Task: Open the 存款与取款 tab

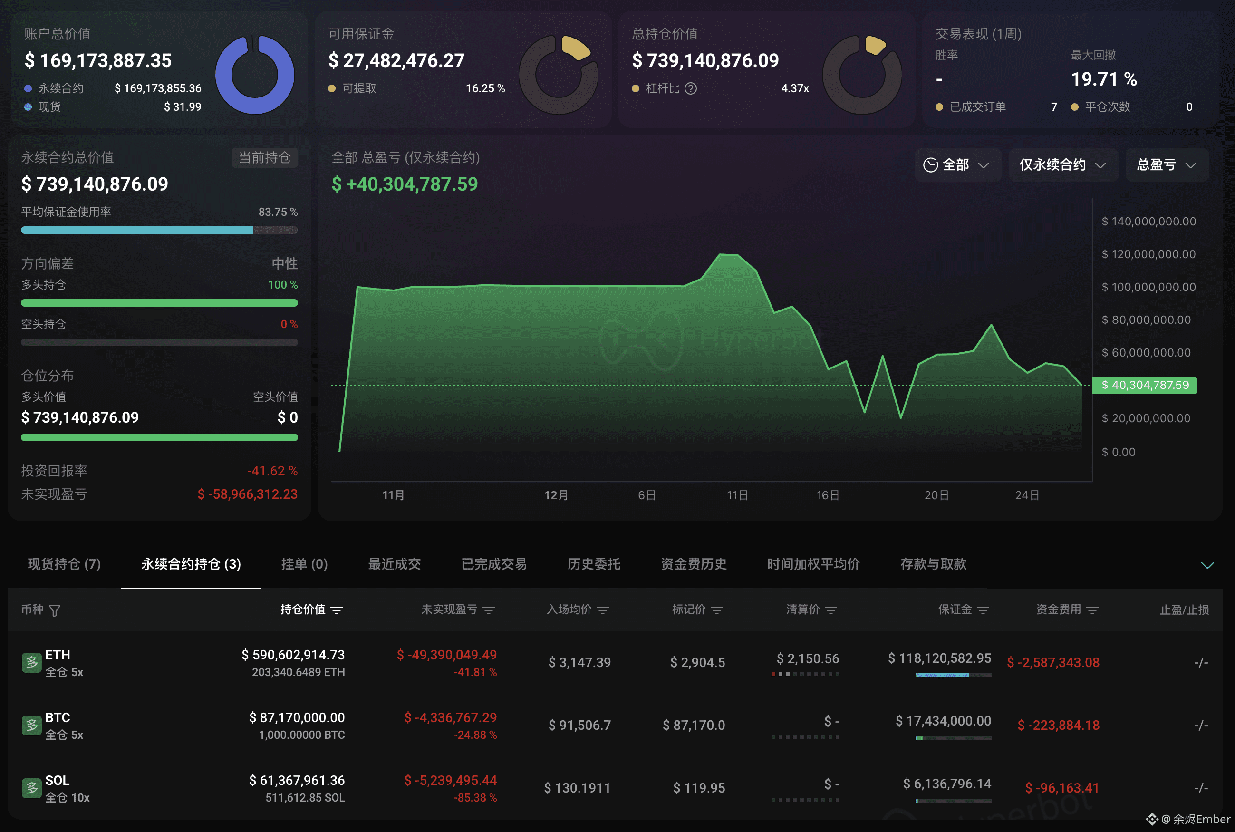Action: click(933, 564)
